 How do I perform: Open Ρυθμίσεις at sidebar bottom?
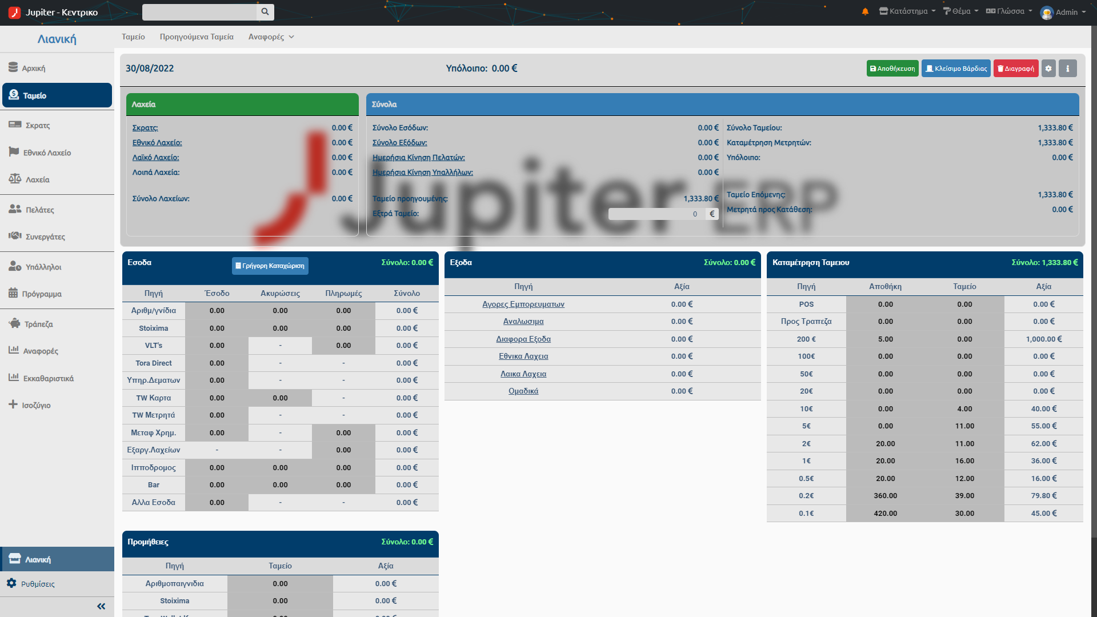click(57, 584)
